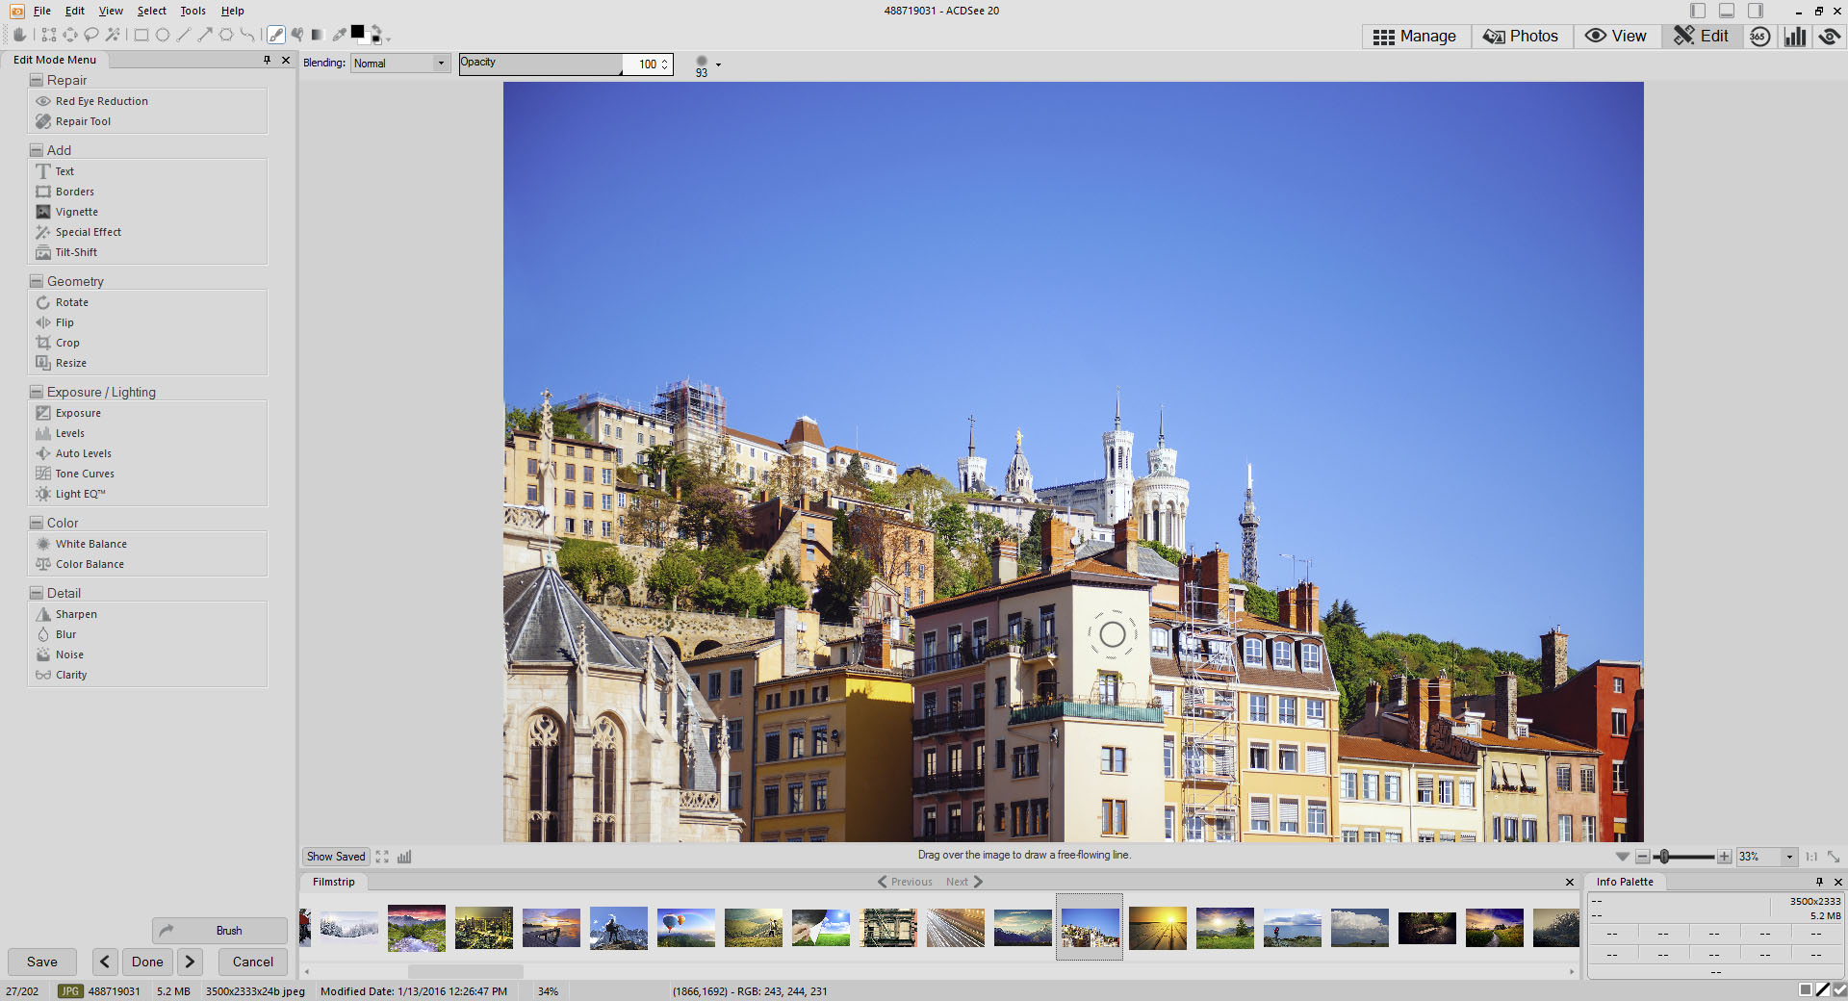Switch to Manage mode tab
The width and height of the screenshot is (1848, 1001).
[1415, 36]
